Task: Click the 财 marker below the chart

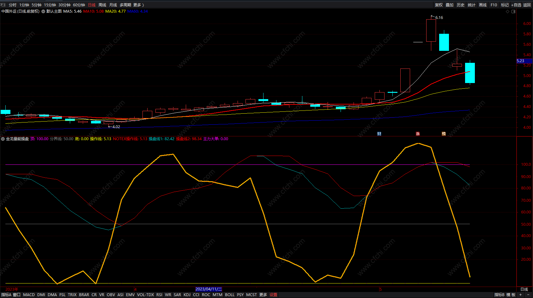Action: pos(379,134)
